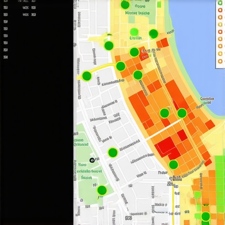Image resolution: width=225 pixels, height=225 pixels.
Task: Click the green marker right of the pale-green marker
Action: (x=153, y=34)
